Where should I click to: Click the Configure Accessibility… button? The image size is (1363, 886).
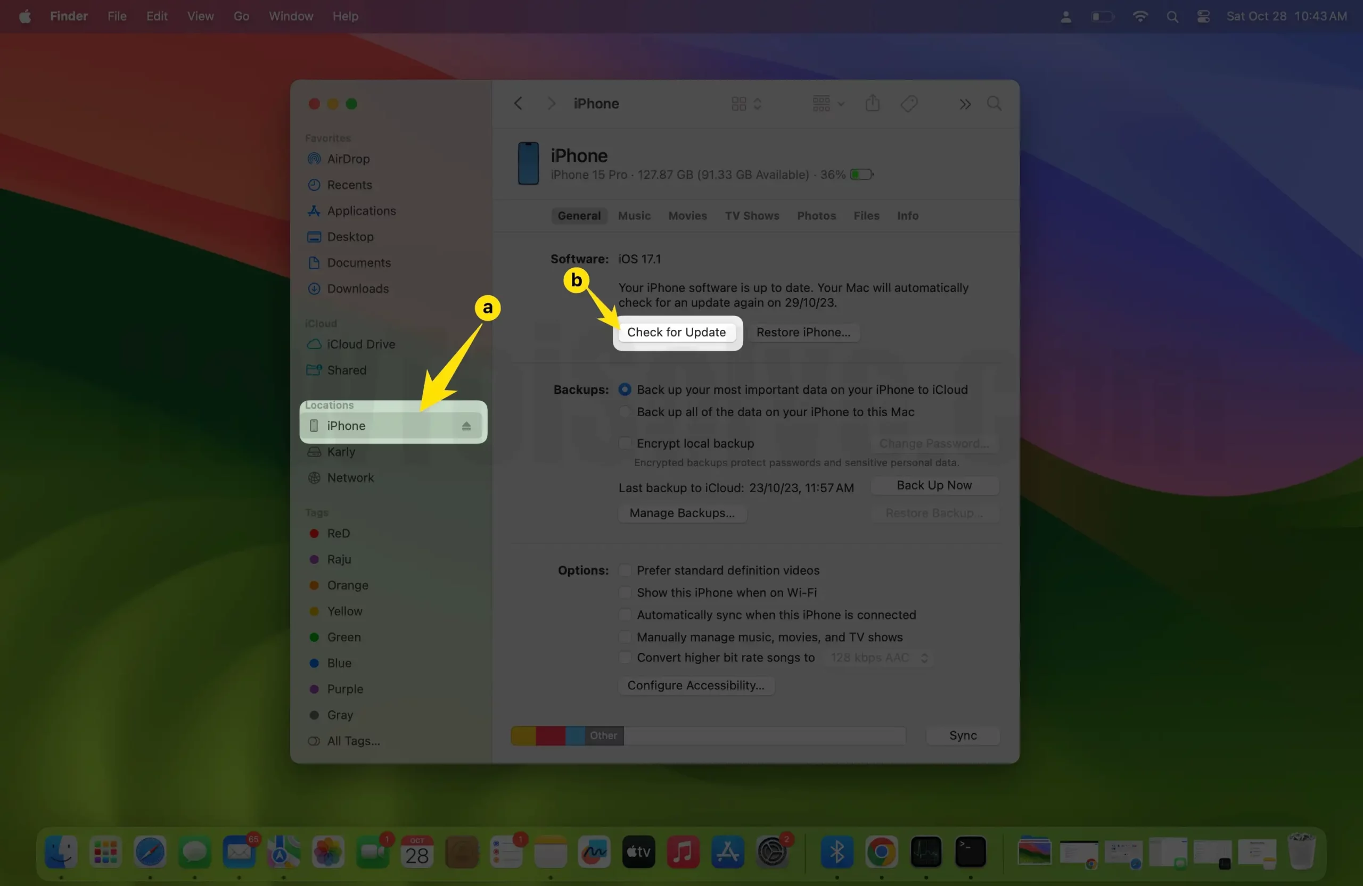[696, 686]
